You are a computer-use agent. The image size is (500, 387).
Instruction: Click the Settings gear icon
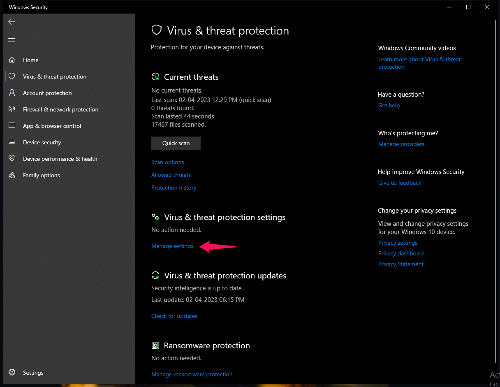(x=12, y=373)
